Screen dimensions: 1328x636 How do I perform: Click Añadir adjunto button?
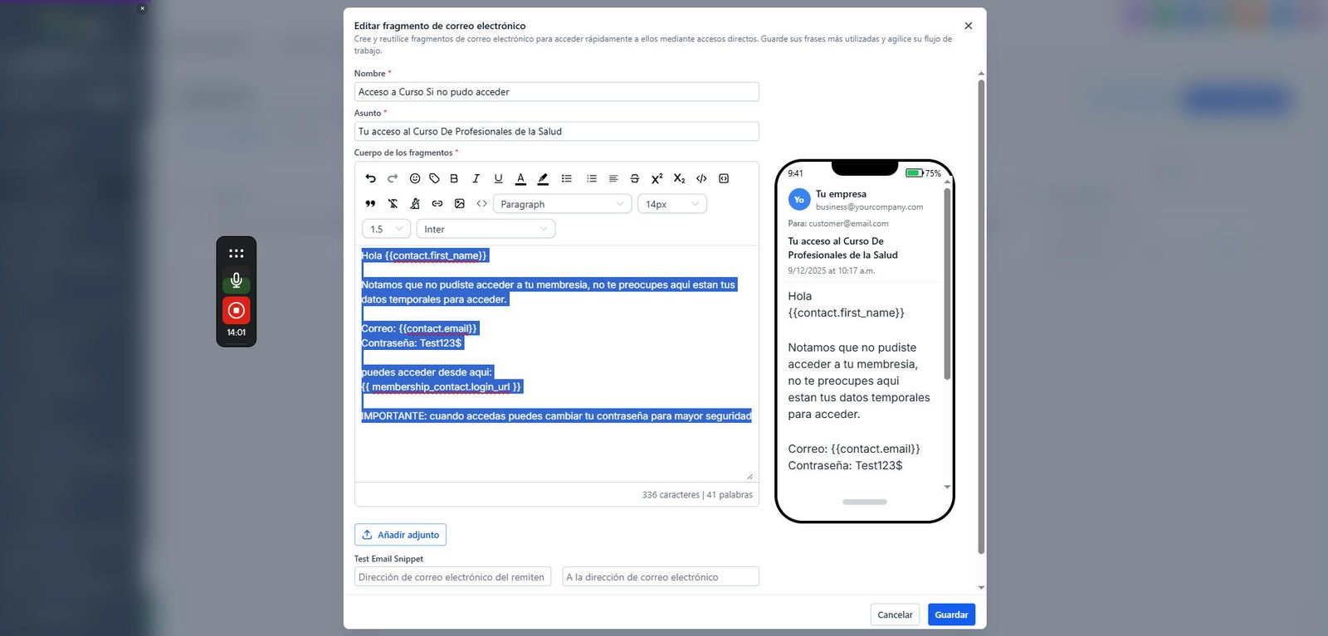(x=400, y=535)
